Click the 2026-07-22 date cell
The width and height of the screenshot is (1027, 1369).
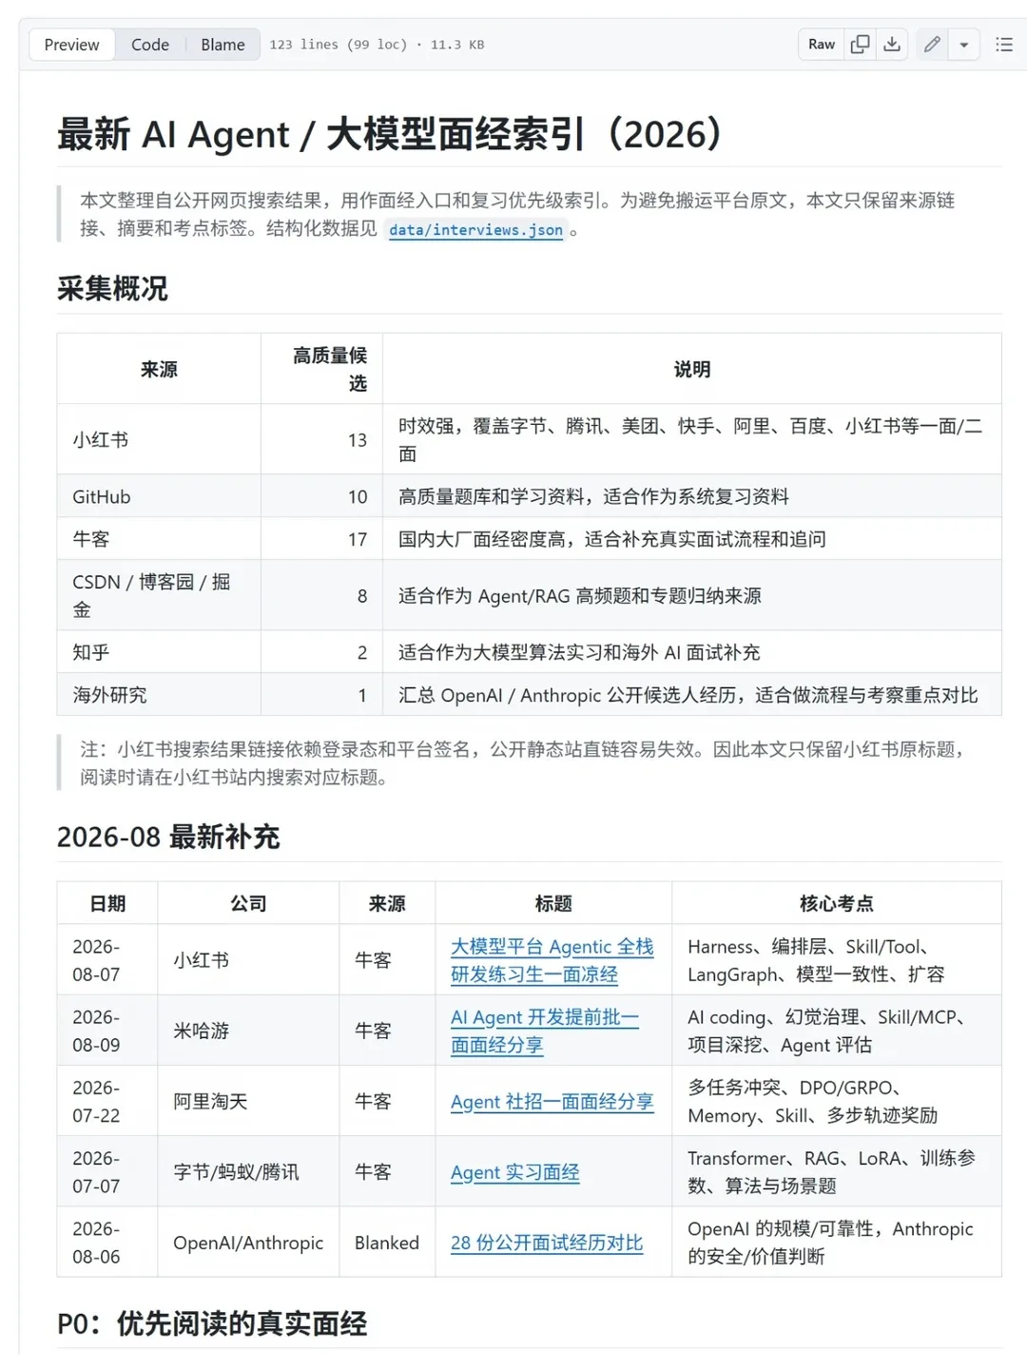click(107, 1101)
